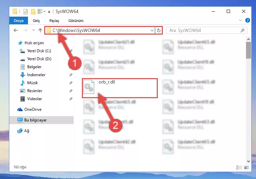Click the OneDrive cloud icon
The width and height of the screenshot is (256, 179).
(20, 109)
